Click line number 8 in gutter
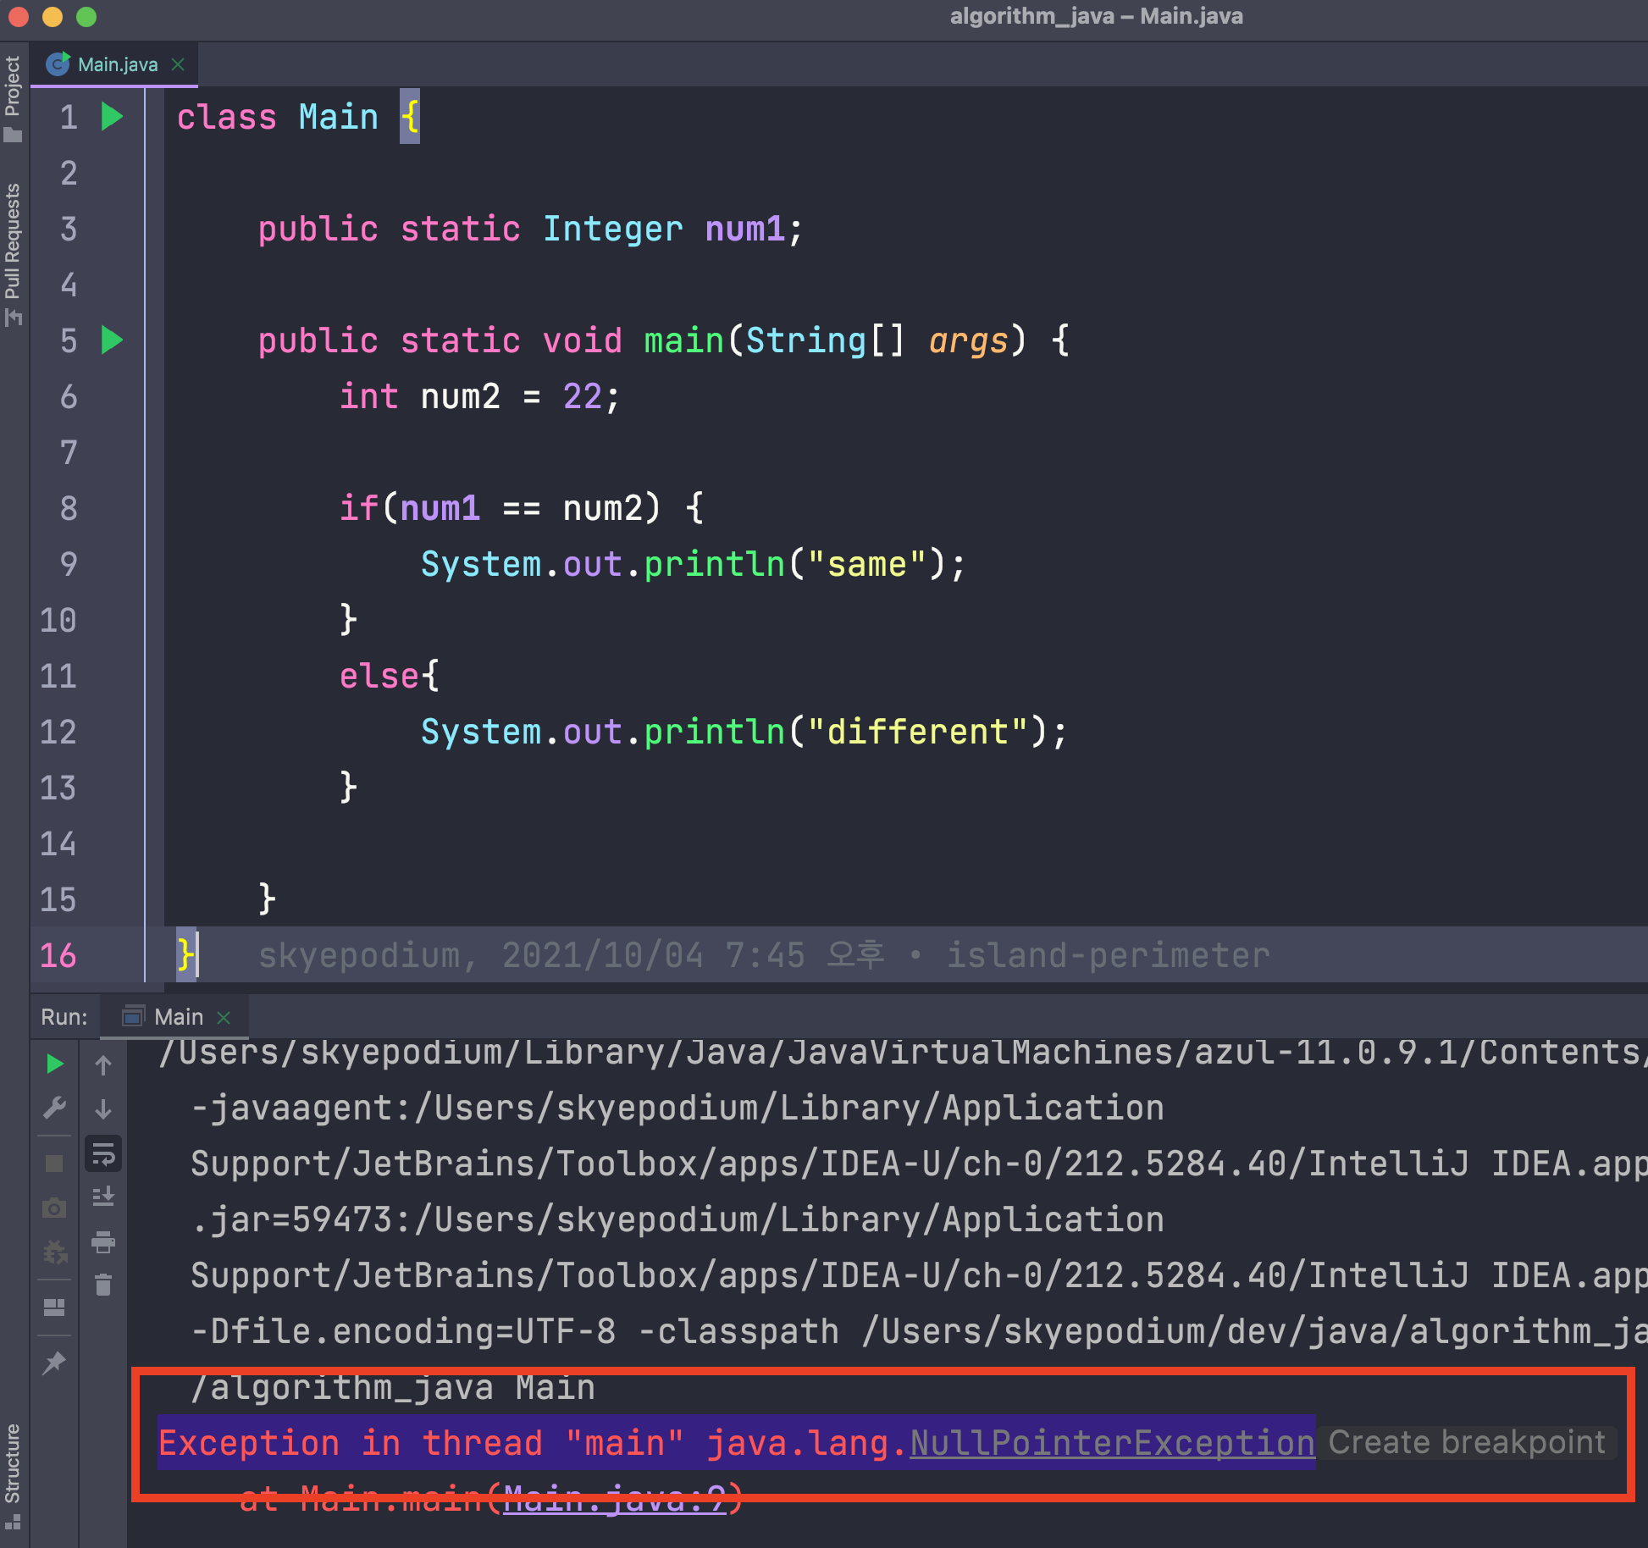1648x1548 pixels. [x=69, y=508]
